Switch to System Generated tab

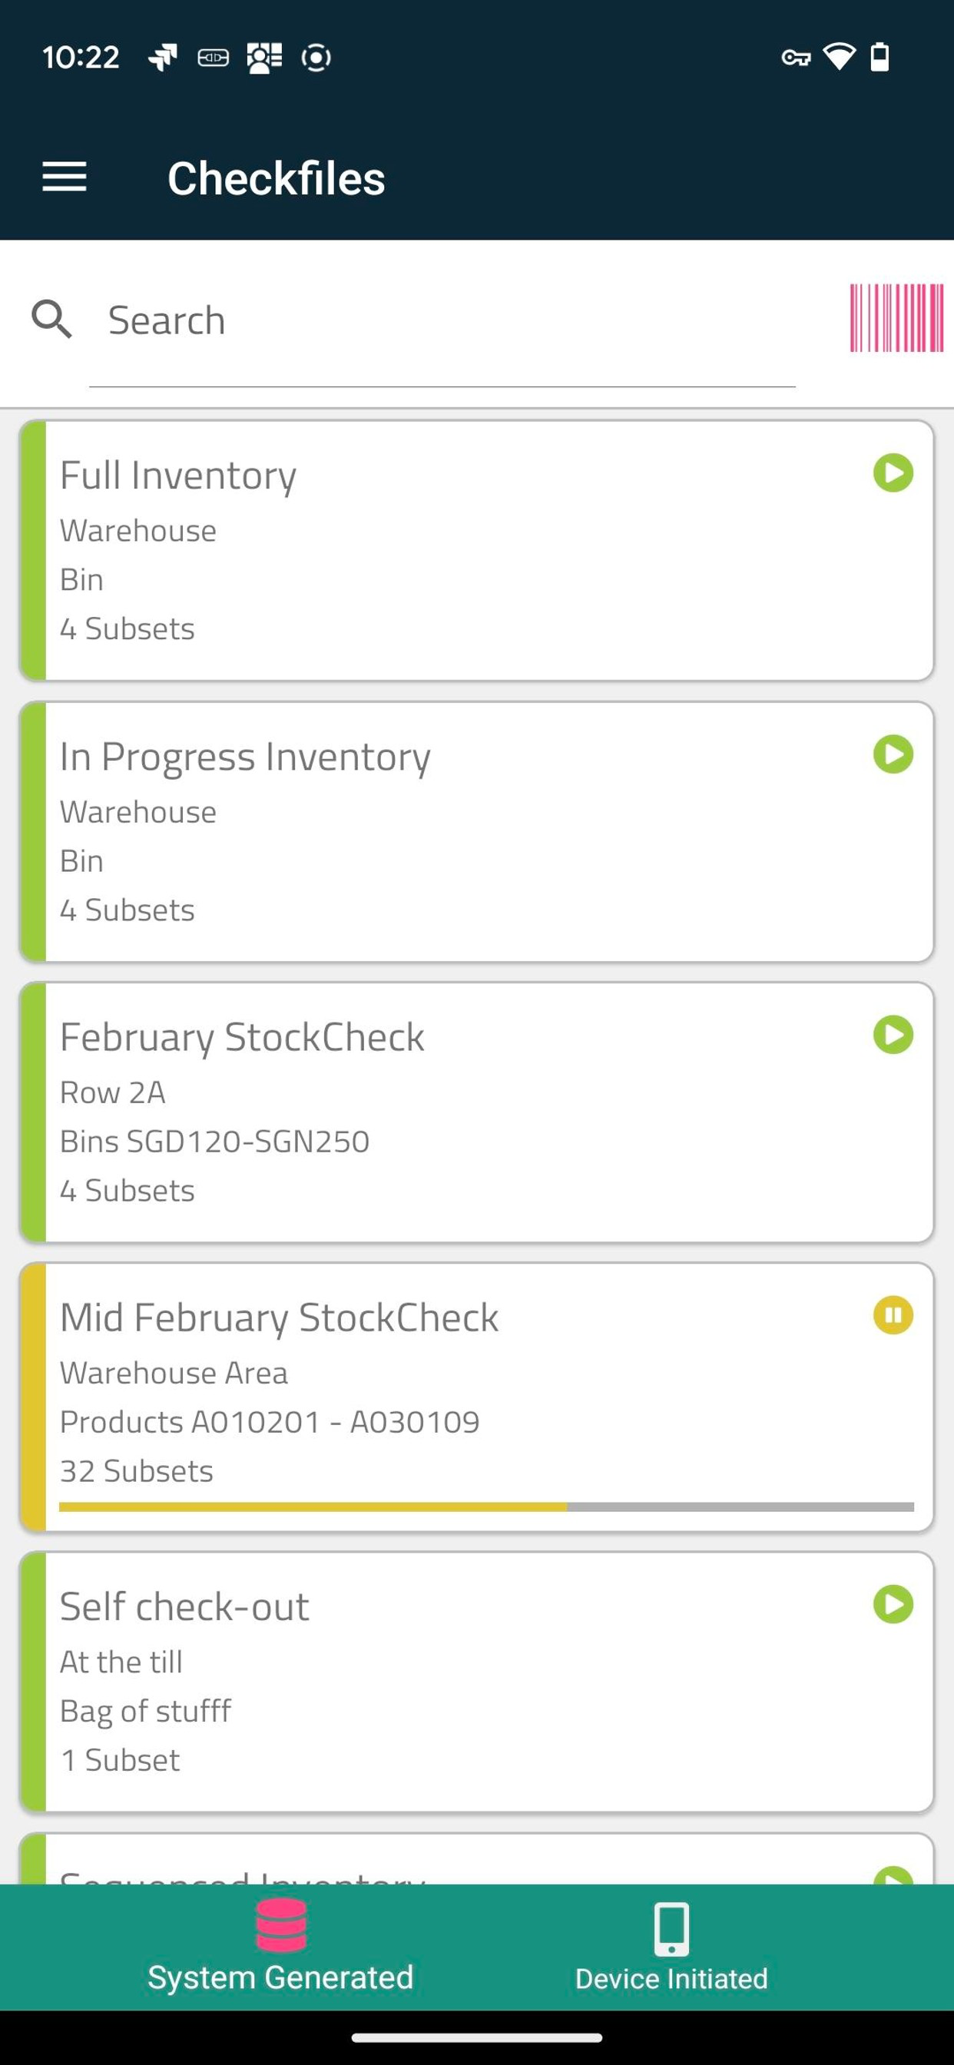point(280,1947)
